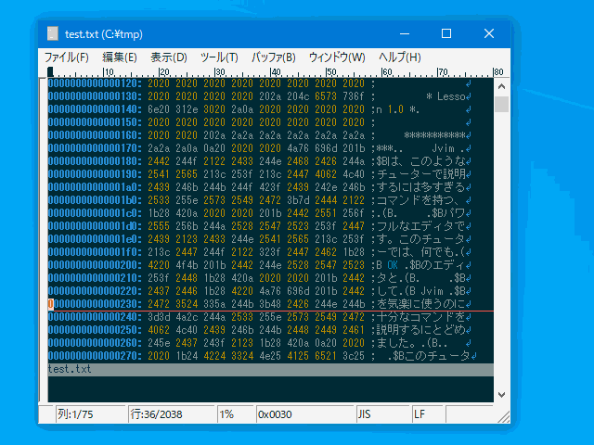Image resolution: width=594 pixels, height=445 pixels.
Task: Click the 'n 1.0 *.' decoded text
Action: (x=398, y=109)
